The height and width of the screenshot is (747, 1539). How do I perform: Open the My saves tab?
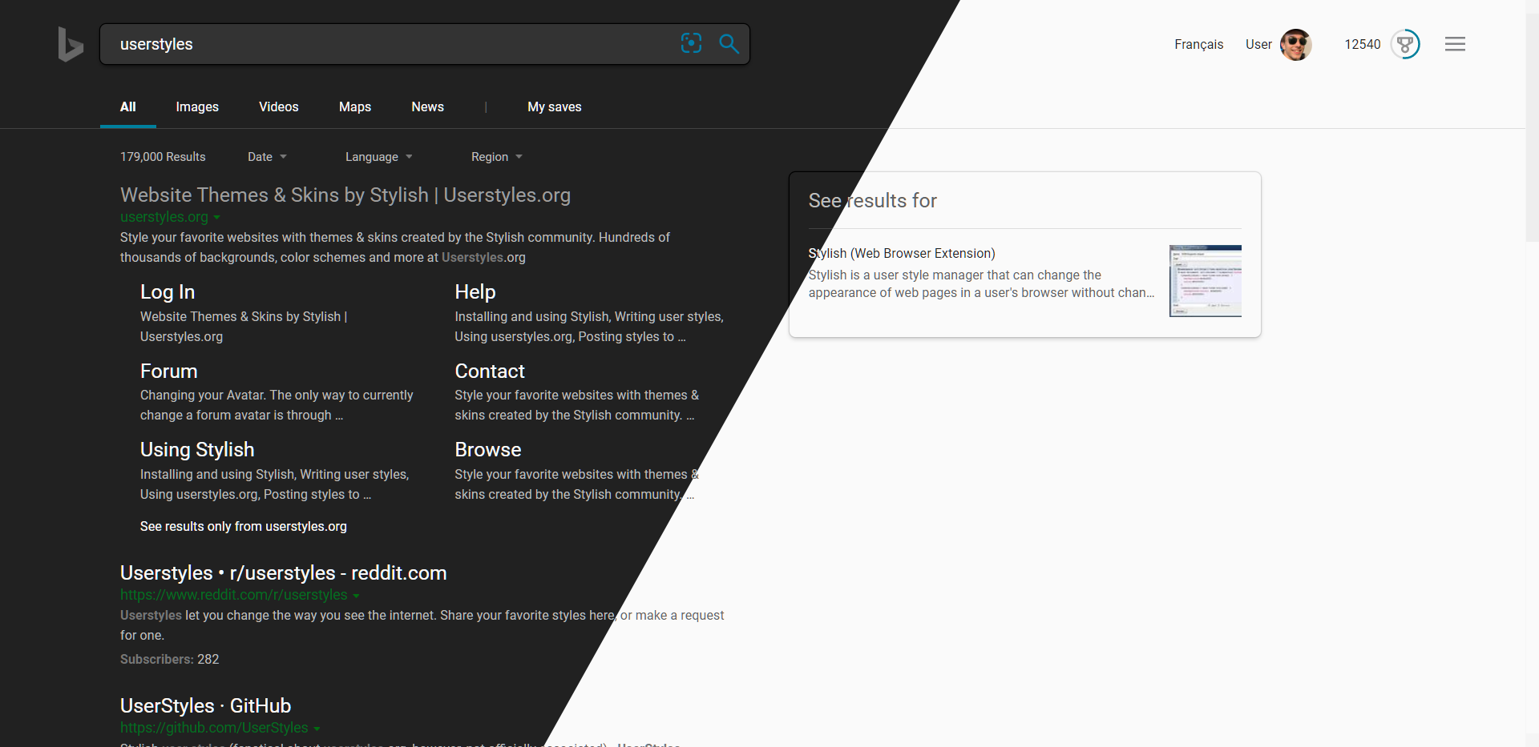click(554, 106)
